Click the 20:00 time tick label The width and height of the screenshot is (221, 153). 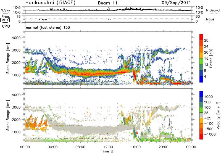pyautogui.click(x=163, y=147)
